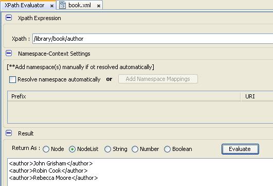Collapse the Xpath Expression section
Screen dimensions: 273x186
tap(9, 18)
